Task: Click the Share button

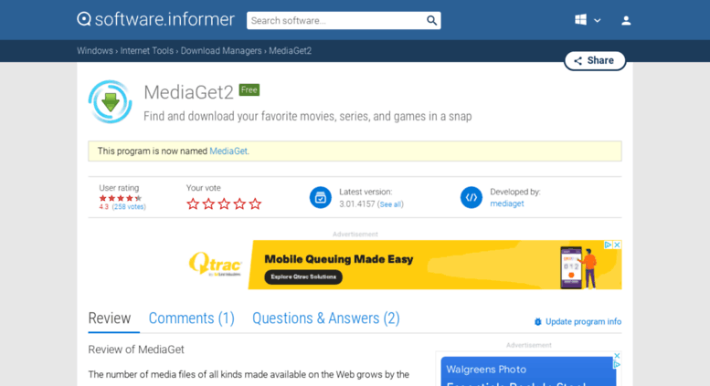Action: click(x=595, y=60)
